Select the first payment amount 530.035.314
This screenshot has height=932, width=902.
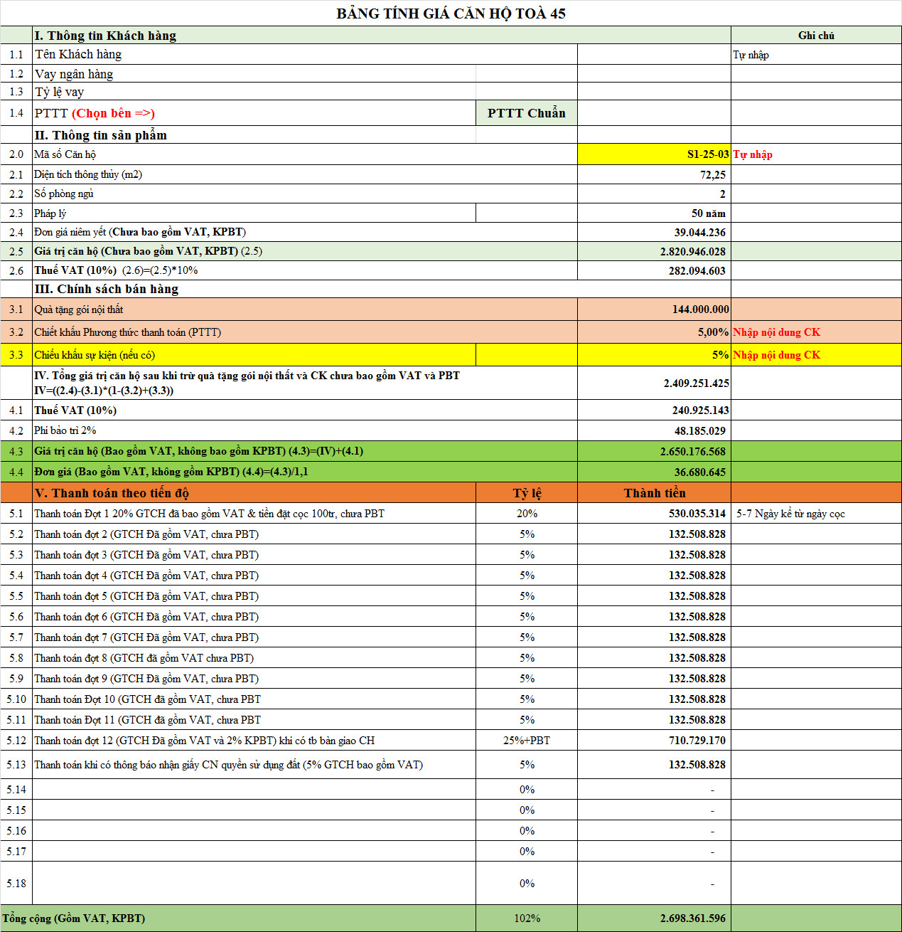tap(697, 514)
